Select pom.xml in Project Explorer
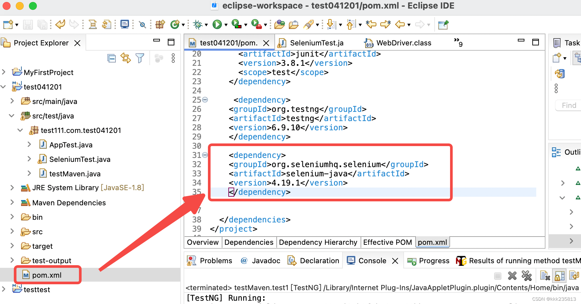The height and width of the screenshot is (304, 581). point(47,275)
